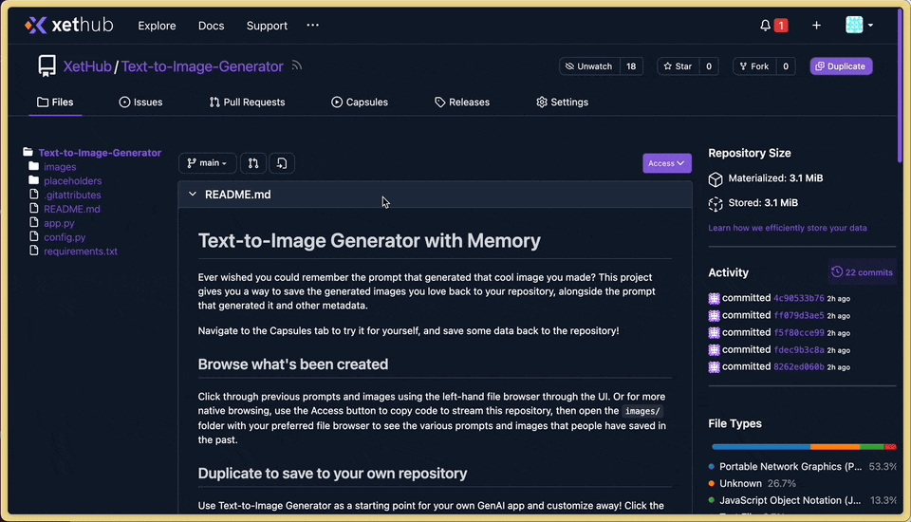Open Explore in top navigation

point(157,26)
